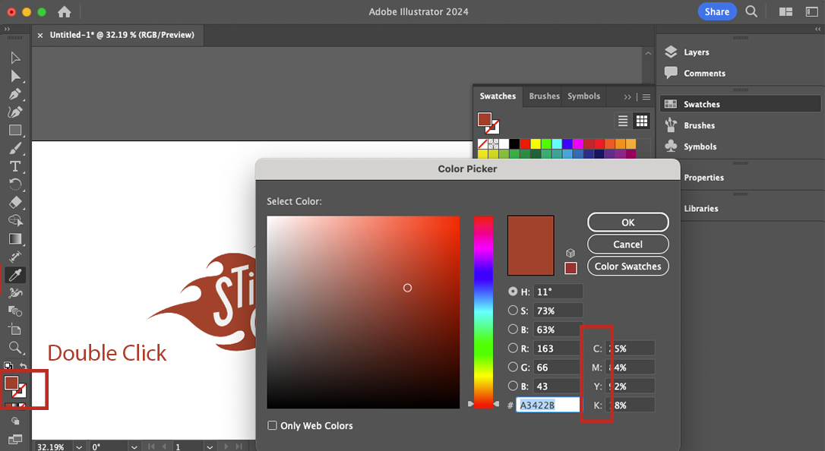Open the Swatches panel flyout menu
The image size is (825, 451).
coord(646,96)
